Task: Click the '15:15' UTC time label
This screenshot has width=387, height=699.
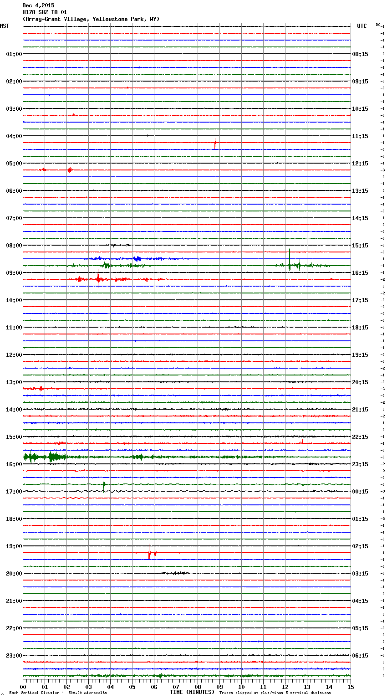Action: (360, 246)
